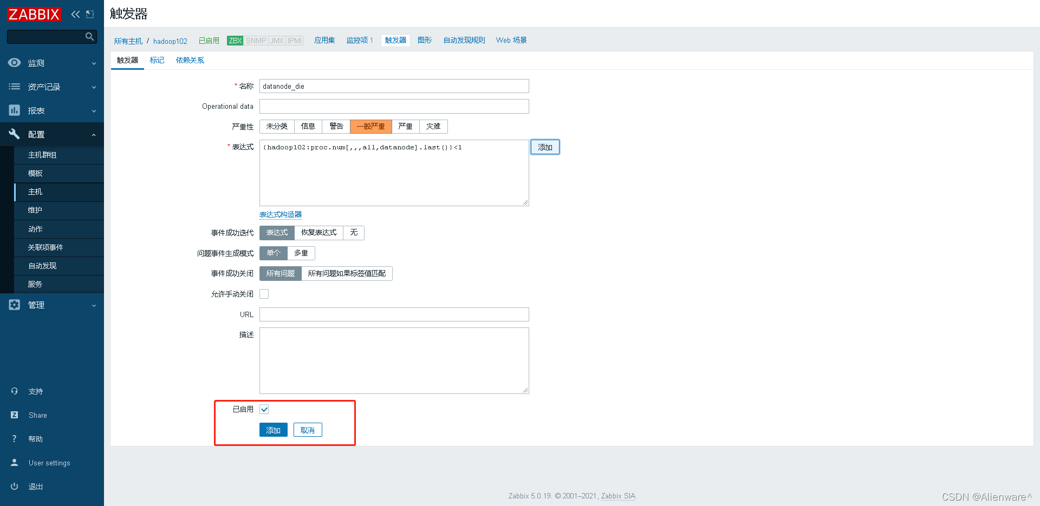Click the search magnifier icon
This screenshot has width=1040, height=506.
(89, 36)
